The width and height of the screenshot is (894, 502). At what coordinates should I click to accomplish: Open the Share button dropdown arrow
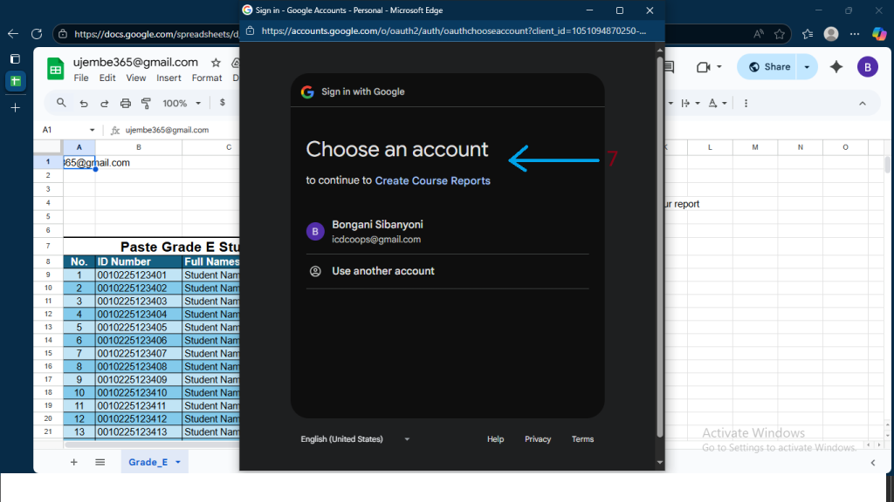click(x=807, y=67)
